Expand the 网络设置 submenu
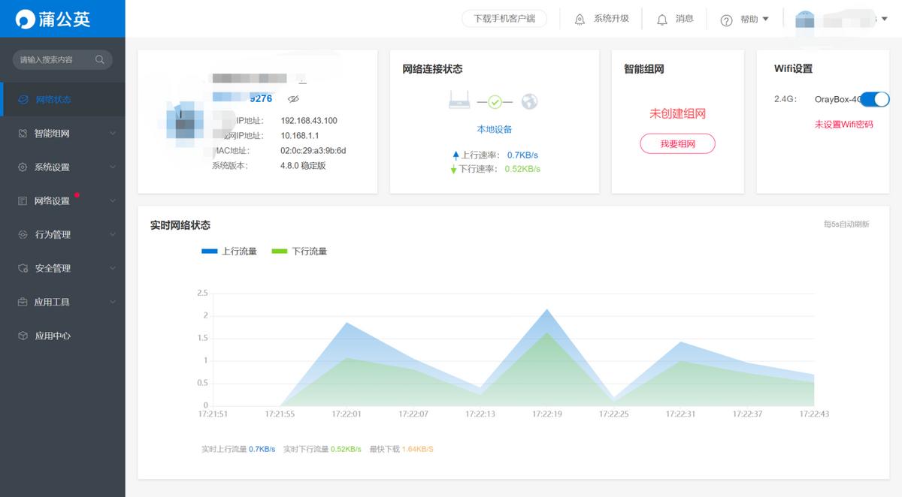 pyautogui.click(x=113, y=200)
